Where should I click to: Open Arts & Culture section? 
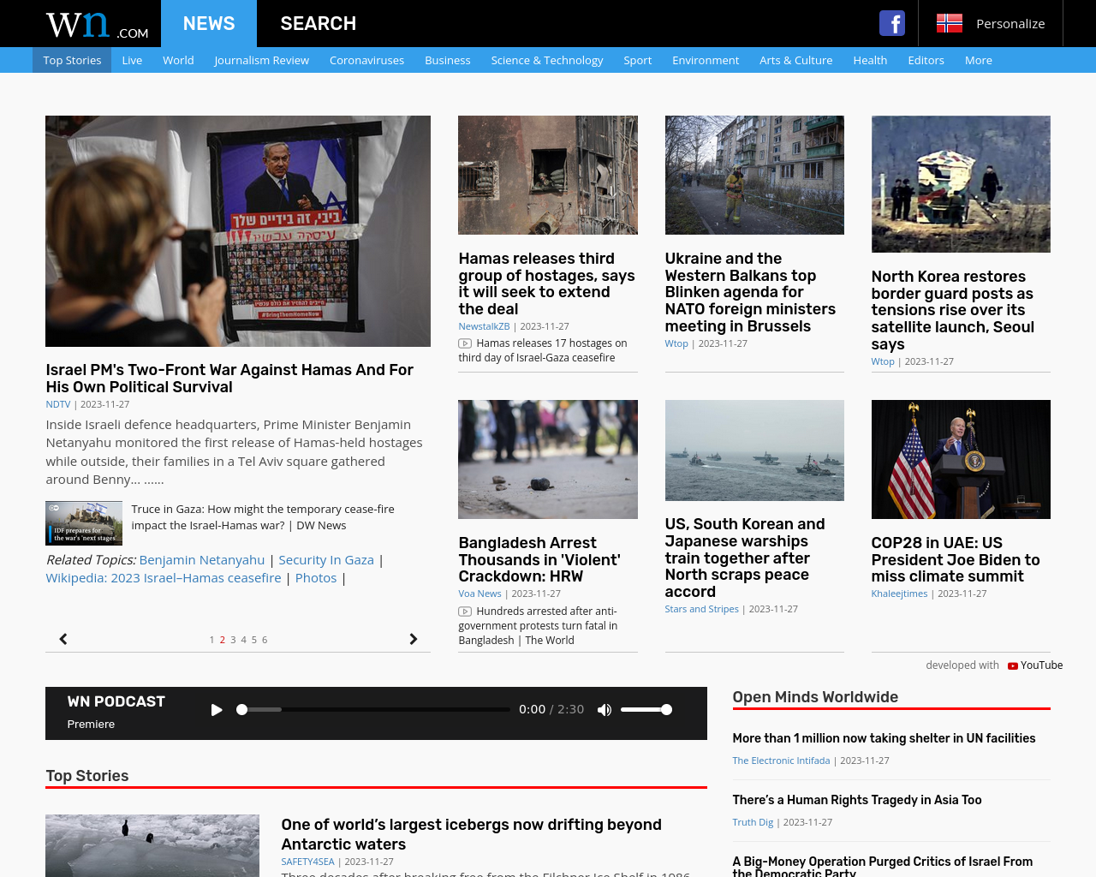point(796,60)
